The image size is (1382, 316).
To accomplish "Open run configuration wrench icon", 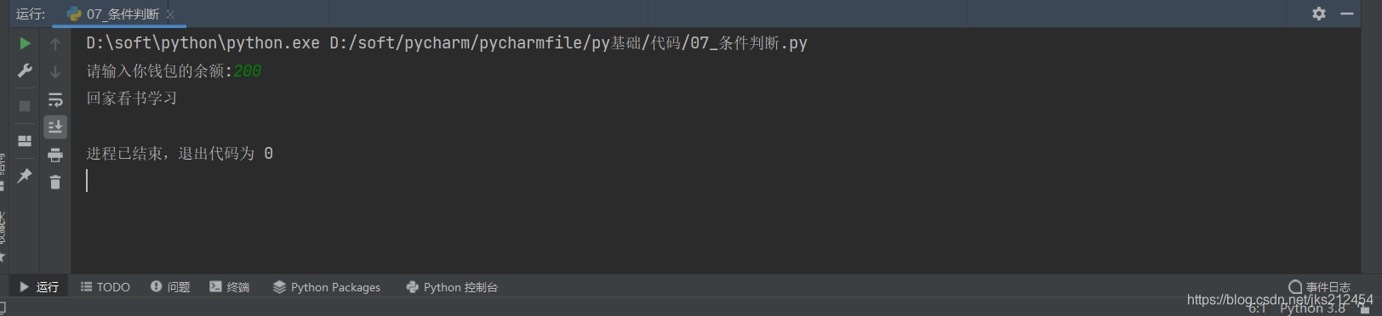I will coord(25,71).
